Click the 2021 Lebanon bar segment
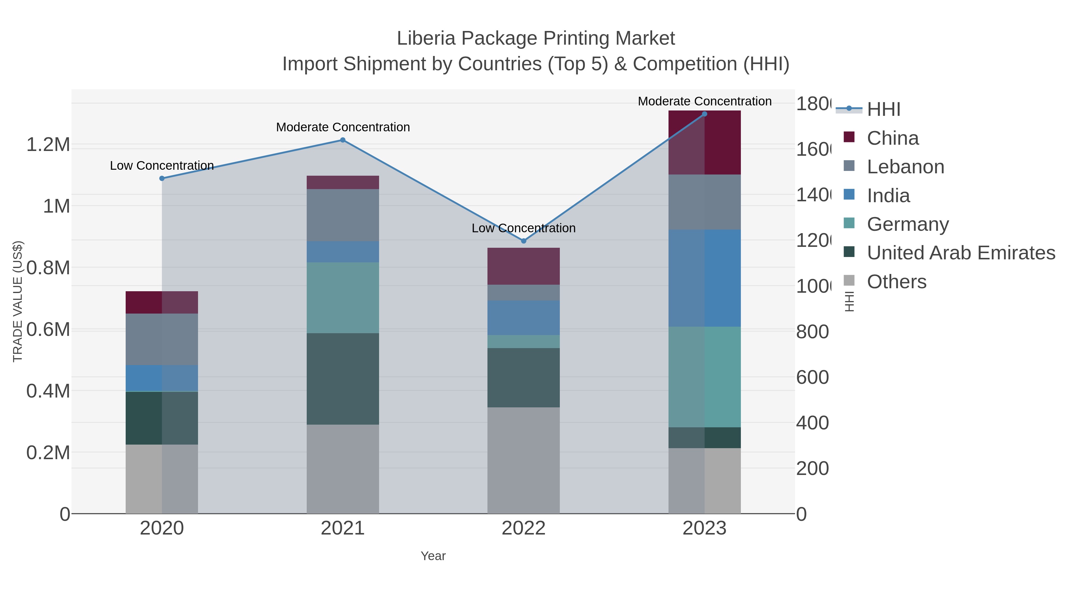Viewport: 1072px width, 603px height. [x=343, y=216]
